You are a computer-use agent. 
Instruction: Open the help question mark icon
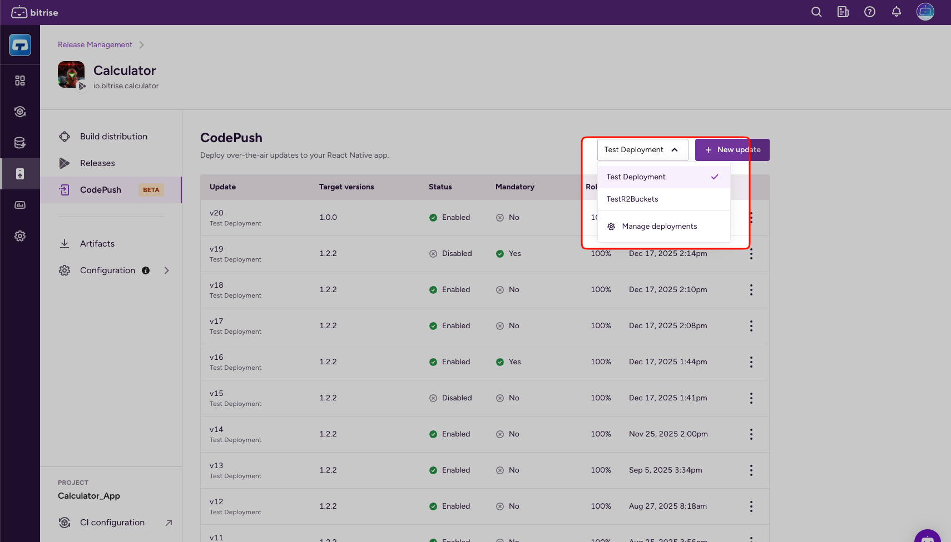(869, 12)
